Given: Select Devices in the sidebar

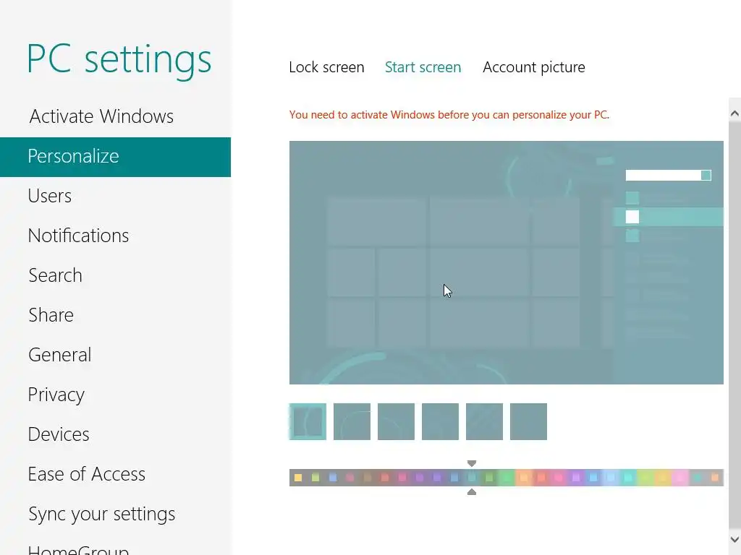Looking at the screenshot, I should (x=115, y=434).
